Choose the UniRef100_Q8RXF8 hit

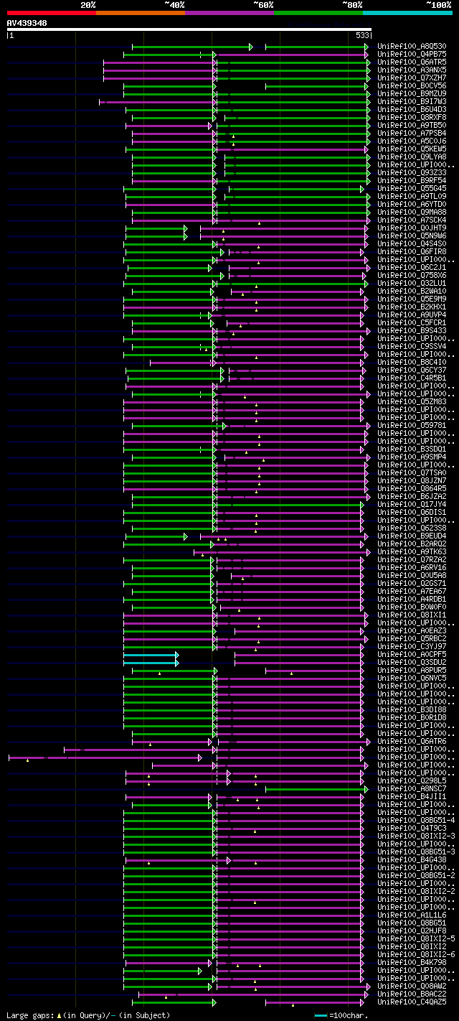[412, 118]
